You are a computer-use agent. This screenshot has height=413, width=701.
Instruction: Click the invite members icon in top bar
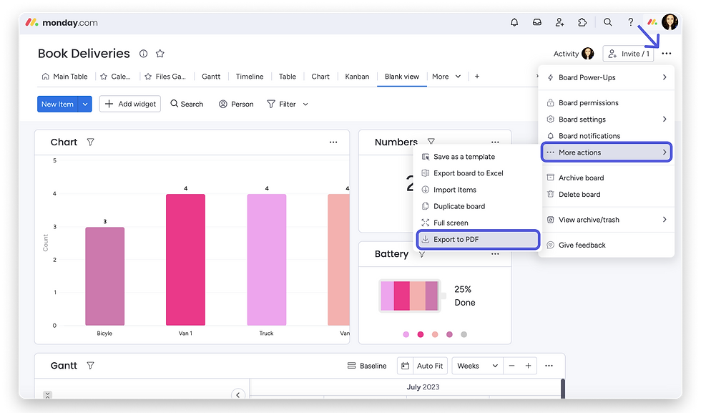point(559,22)
